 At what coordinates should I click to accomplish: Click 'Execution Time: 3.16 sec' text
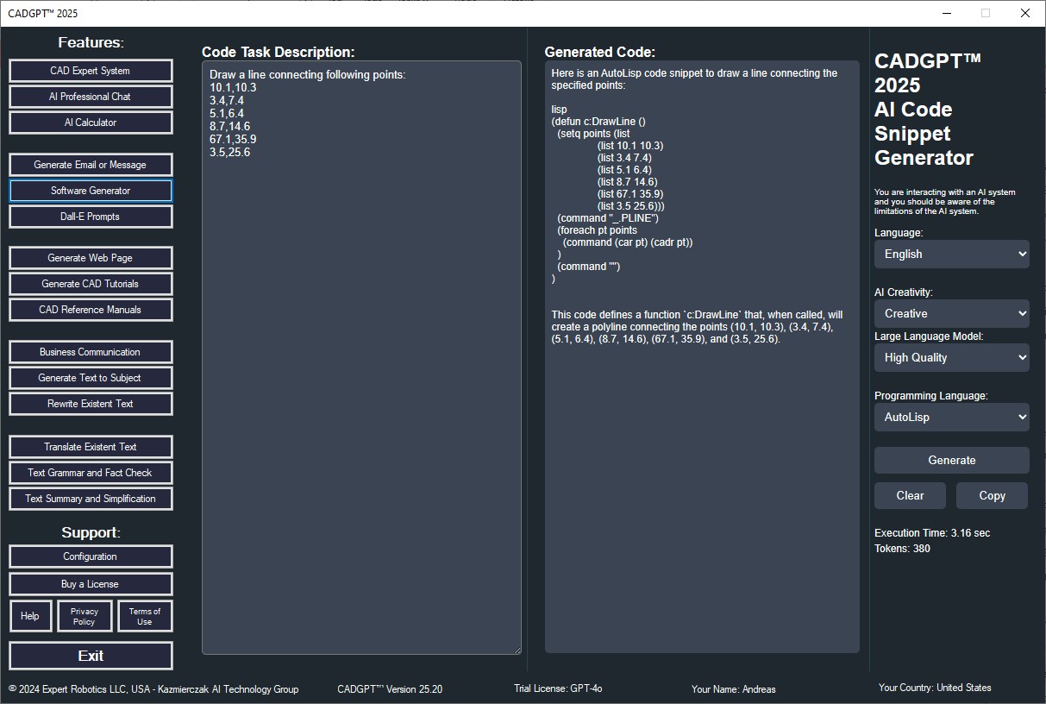point(932,533)
